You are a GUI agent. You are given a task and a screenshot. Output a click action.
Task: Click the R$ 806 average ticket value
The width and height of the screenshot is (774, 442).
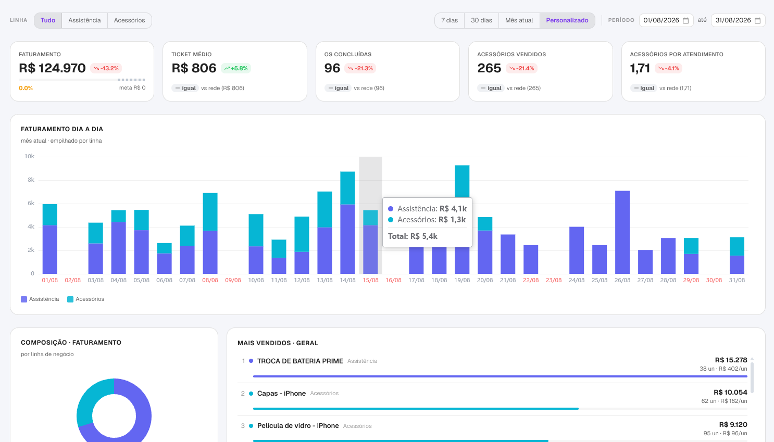pyautogui.click(x=194, y=68)
